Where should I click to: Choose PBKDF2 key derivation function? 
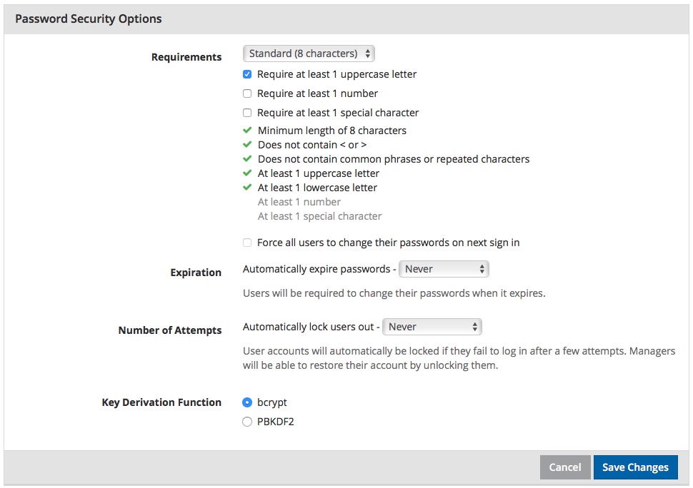247,422
